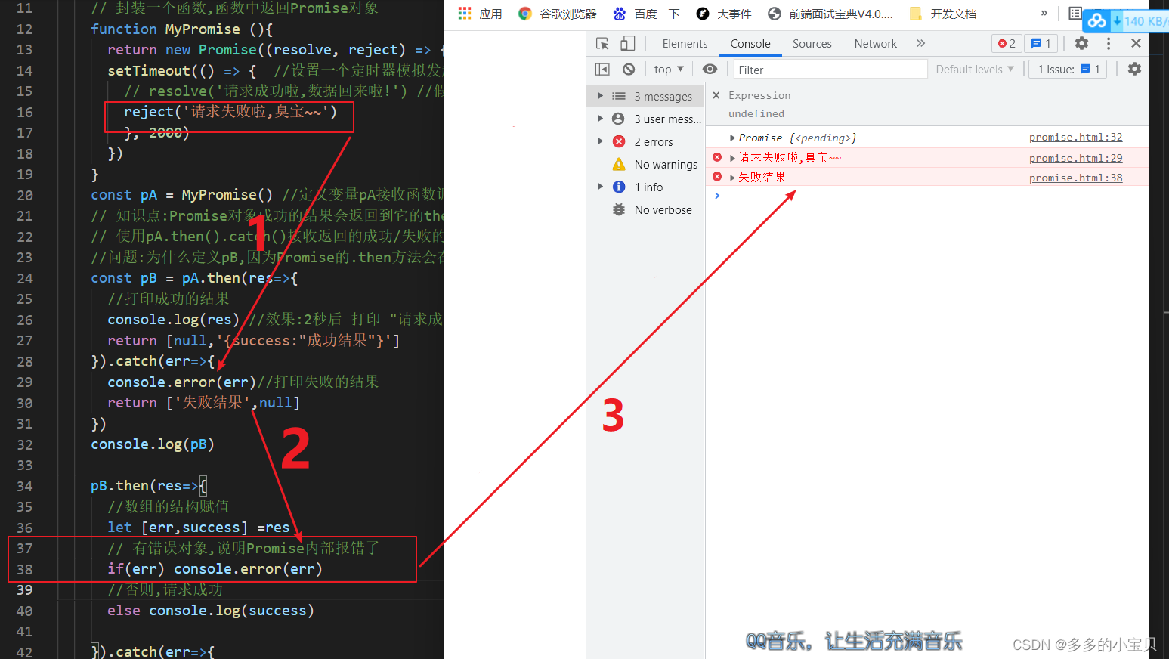Open the three-dot customize DevTools menu
The width and height of the screenshot is (1169, 659).
(1108, 43)
